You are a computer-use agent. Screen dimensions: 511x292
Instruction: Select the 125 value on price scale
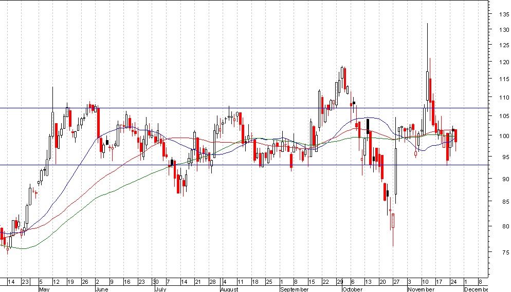pyautogui.click(x=504, y=45)
